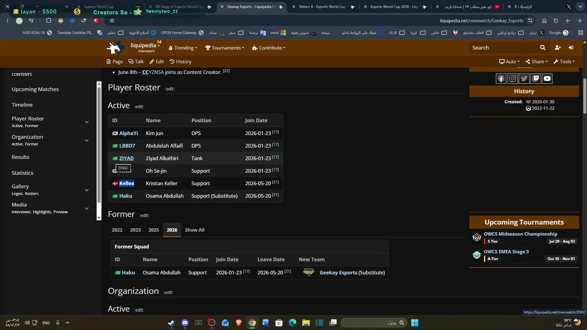Open Geekay Esports Instagram icon
Image resolution: width=587 pixels, height=330 pixels.
513,79
